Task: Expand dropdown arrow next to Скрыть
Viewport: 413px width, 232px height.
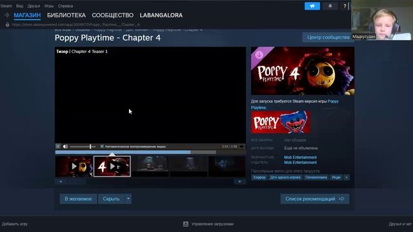Action: (x=128, y=199)
